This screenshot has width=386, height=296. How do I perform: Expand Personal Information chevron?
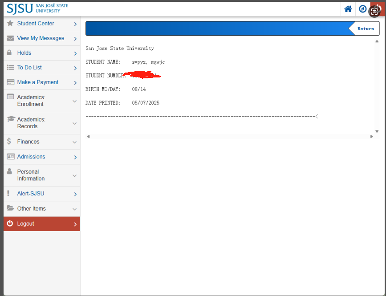point(74,175)
